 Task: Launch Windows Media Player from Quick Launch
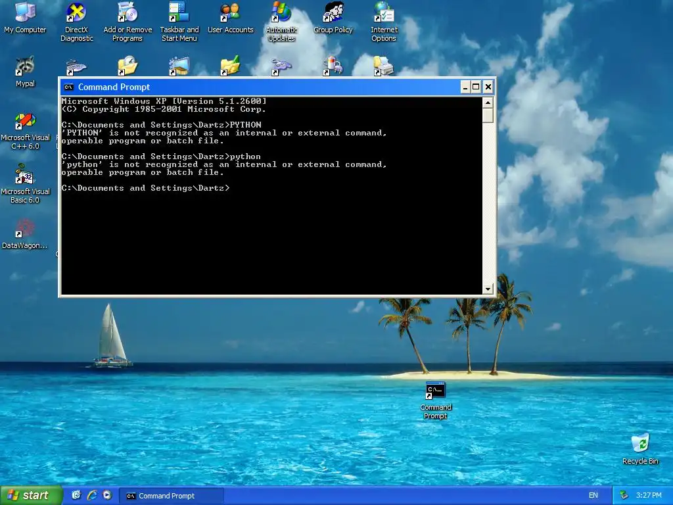[x=107, y=495]
